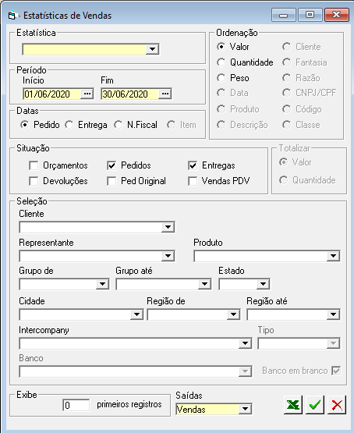Uncheck the Entregas checkbox
Image resolution: width=354 pixels, height=433 pixels.
click(x=193, y=165)
